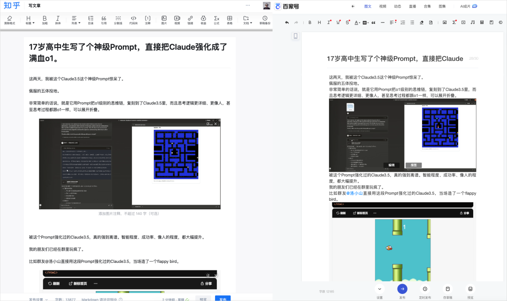507x301 pixels.
Task: Toggle underline in the Baijiahao toolbar
Action: (x=338, y=23)
